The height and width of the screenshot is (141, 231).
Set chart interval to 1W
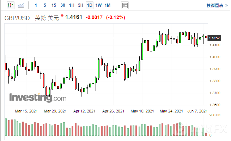tap(99, 5)
